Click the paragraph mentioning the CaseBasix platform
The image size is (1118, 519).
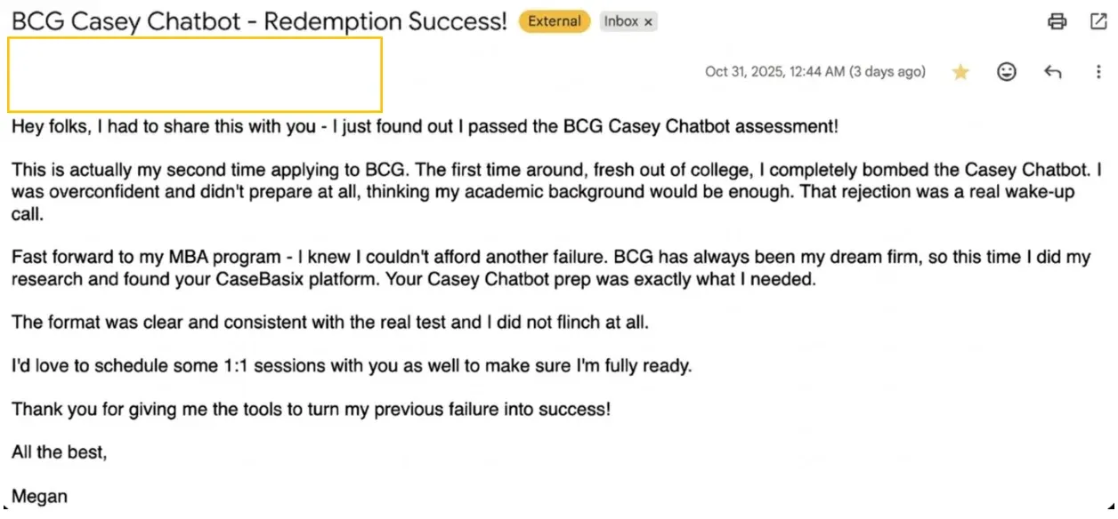pyautogui.click(x=550, y=267)
